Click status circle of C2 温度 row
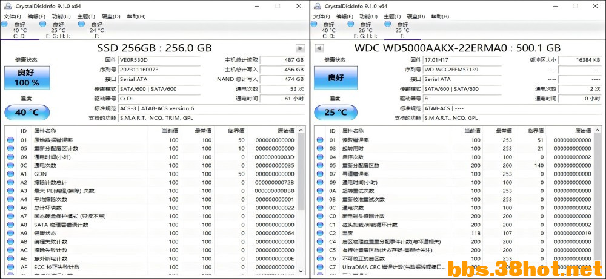606x279 pixels. (x=319, y=233)
